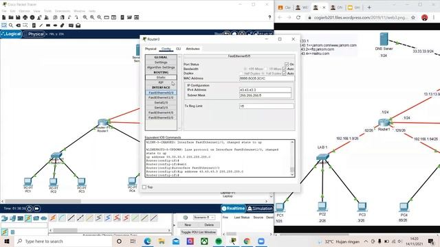Select the red Serial DCE cable icon
Image resolution: width=440 pixels, height=247 pixels.
pos(117,217)
